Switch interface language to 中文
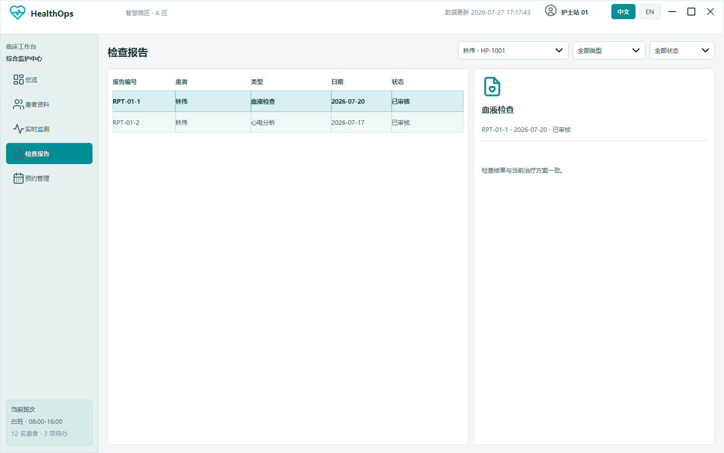 coord(623,12)
